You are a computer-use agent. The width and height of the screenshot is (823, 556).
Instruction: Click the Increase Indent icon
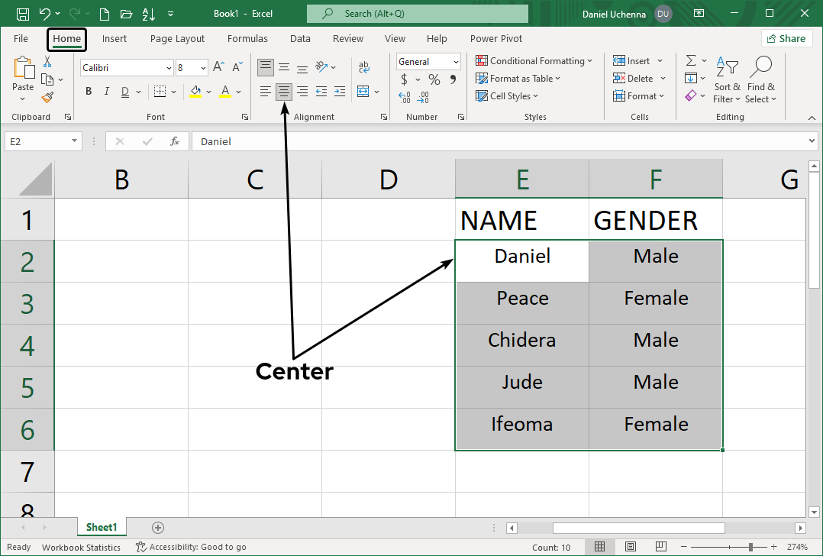(x=339, y=92)
